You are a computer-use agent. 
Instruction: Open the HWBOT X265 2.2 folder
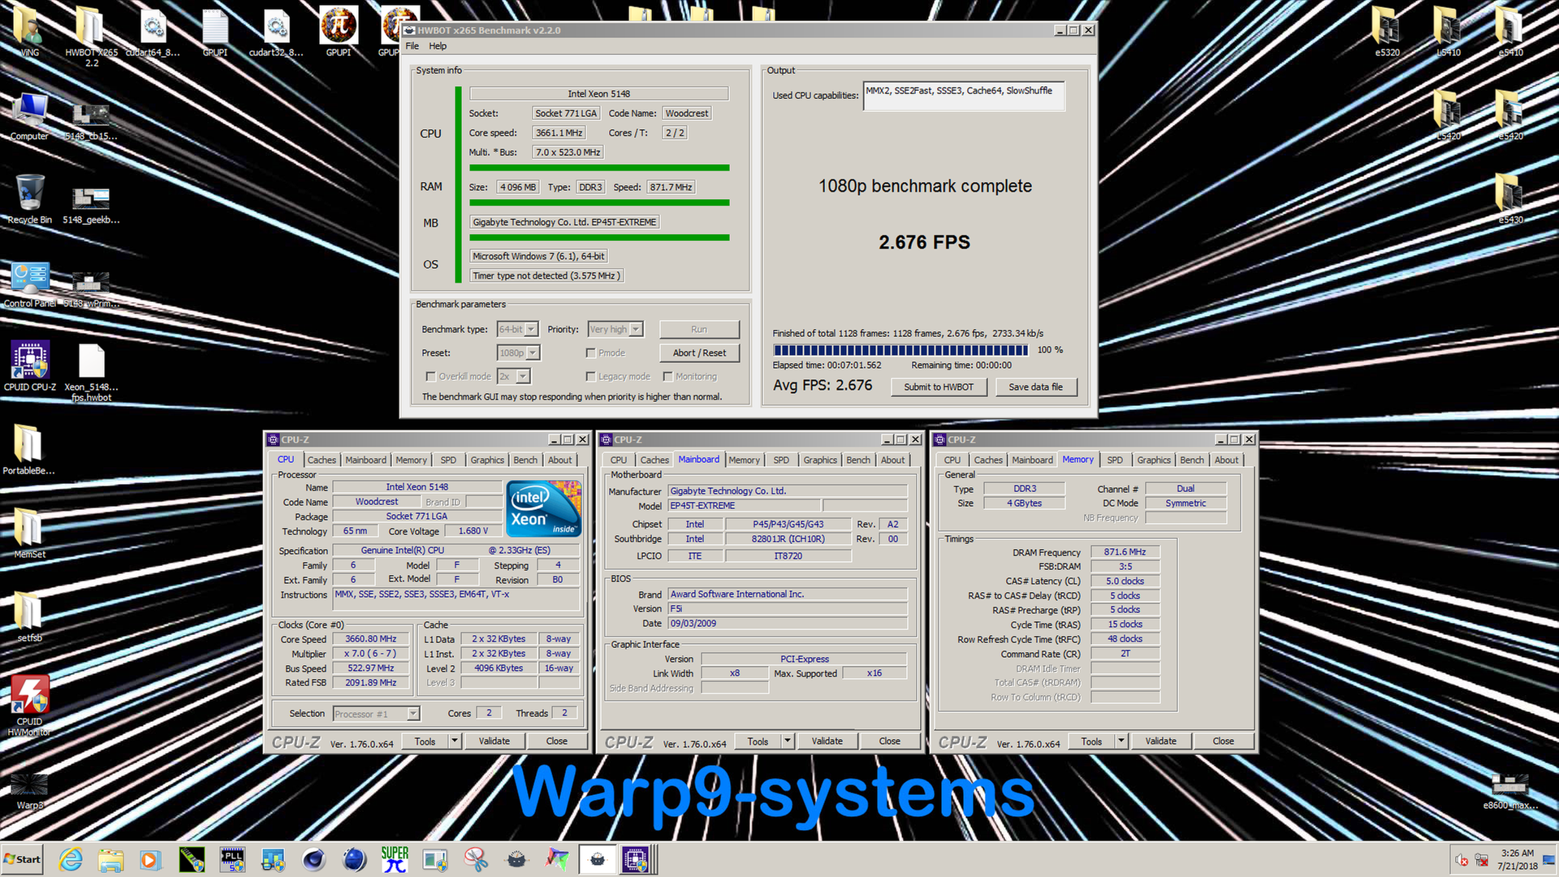coord(91,36)
